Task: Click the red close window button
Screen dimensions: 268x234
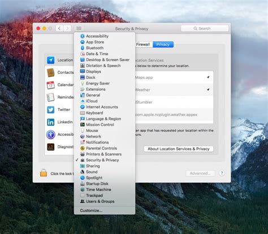Action: tap(38, 28)
